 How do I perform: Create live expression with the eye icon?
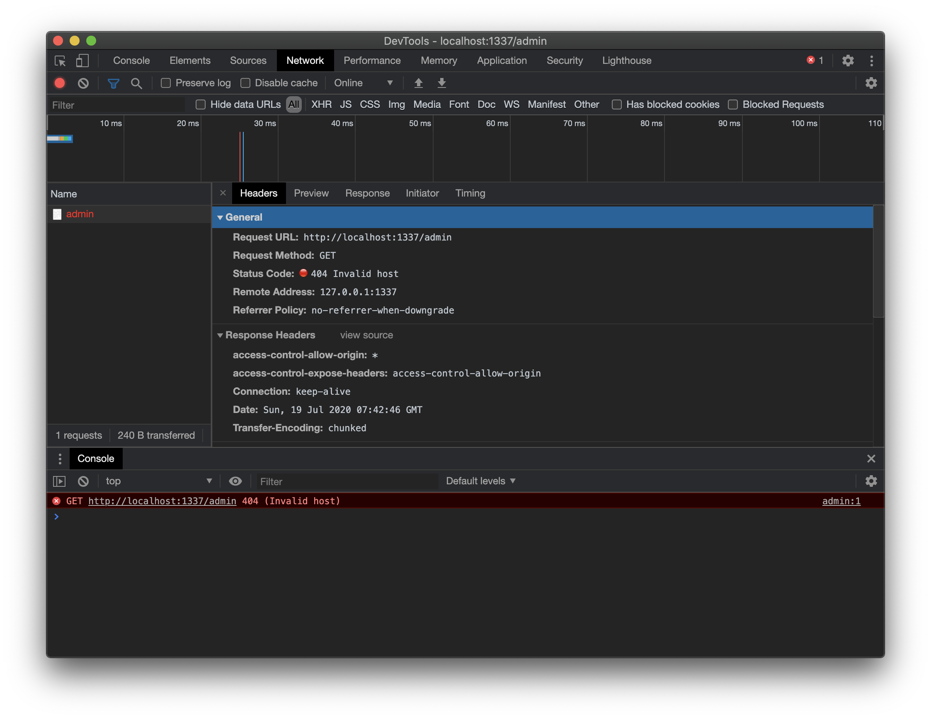[x=235, y=481]
